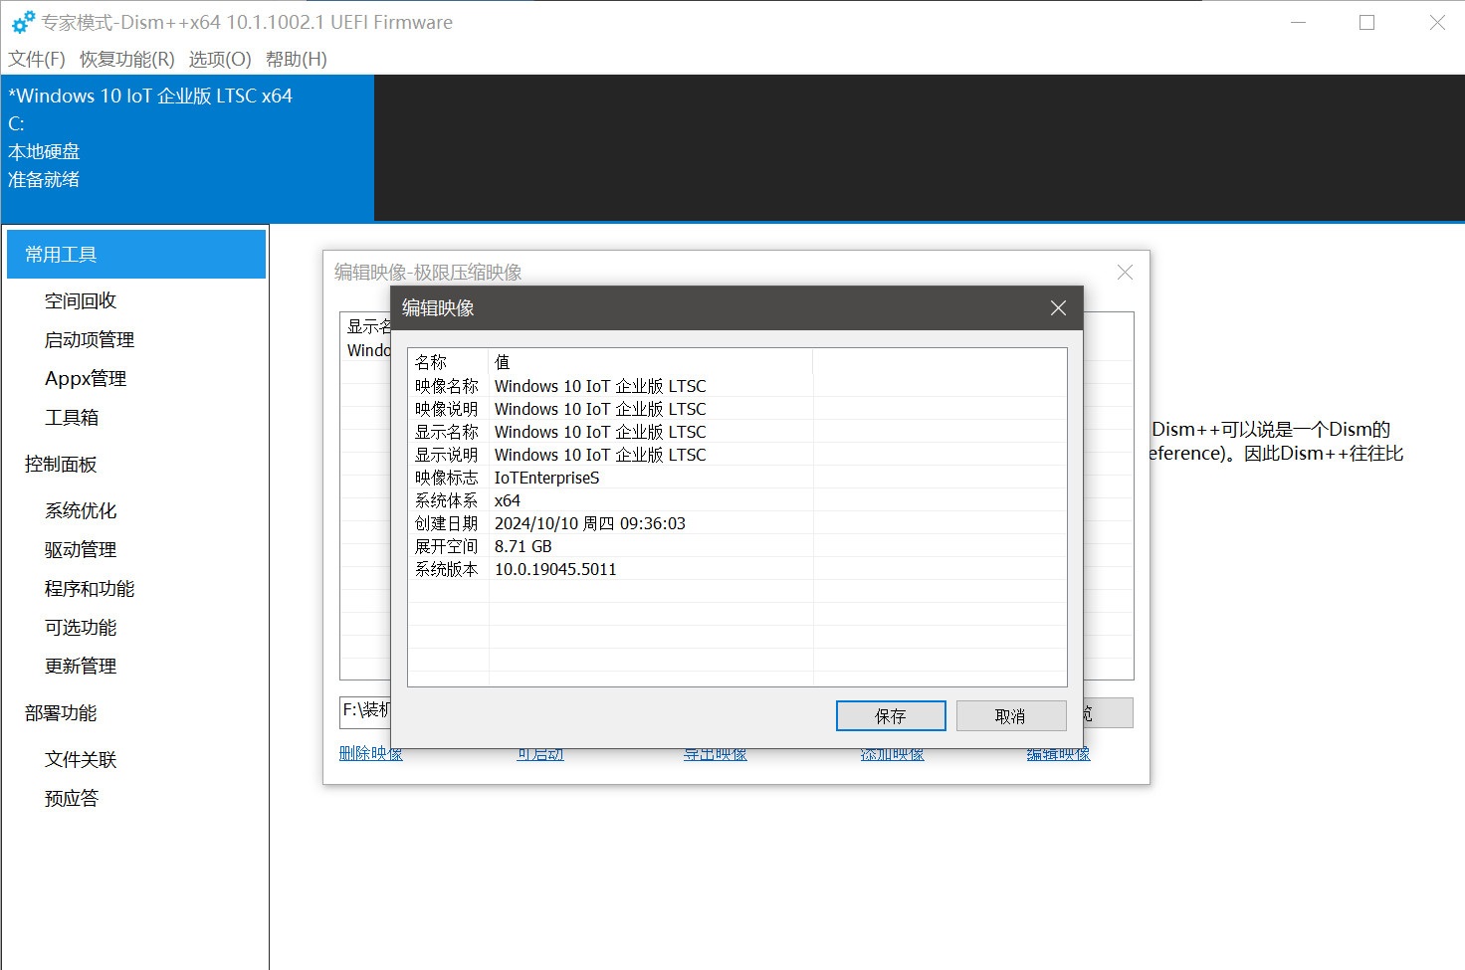Open 驱动管理 in the sidebar

click(x=81, y=549)
